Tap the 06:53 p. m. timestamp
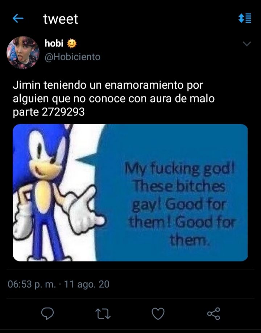This screenshot has width=261, height=333. [32, 284]
